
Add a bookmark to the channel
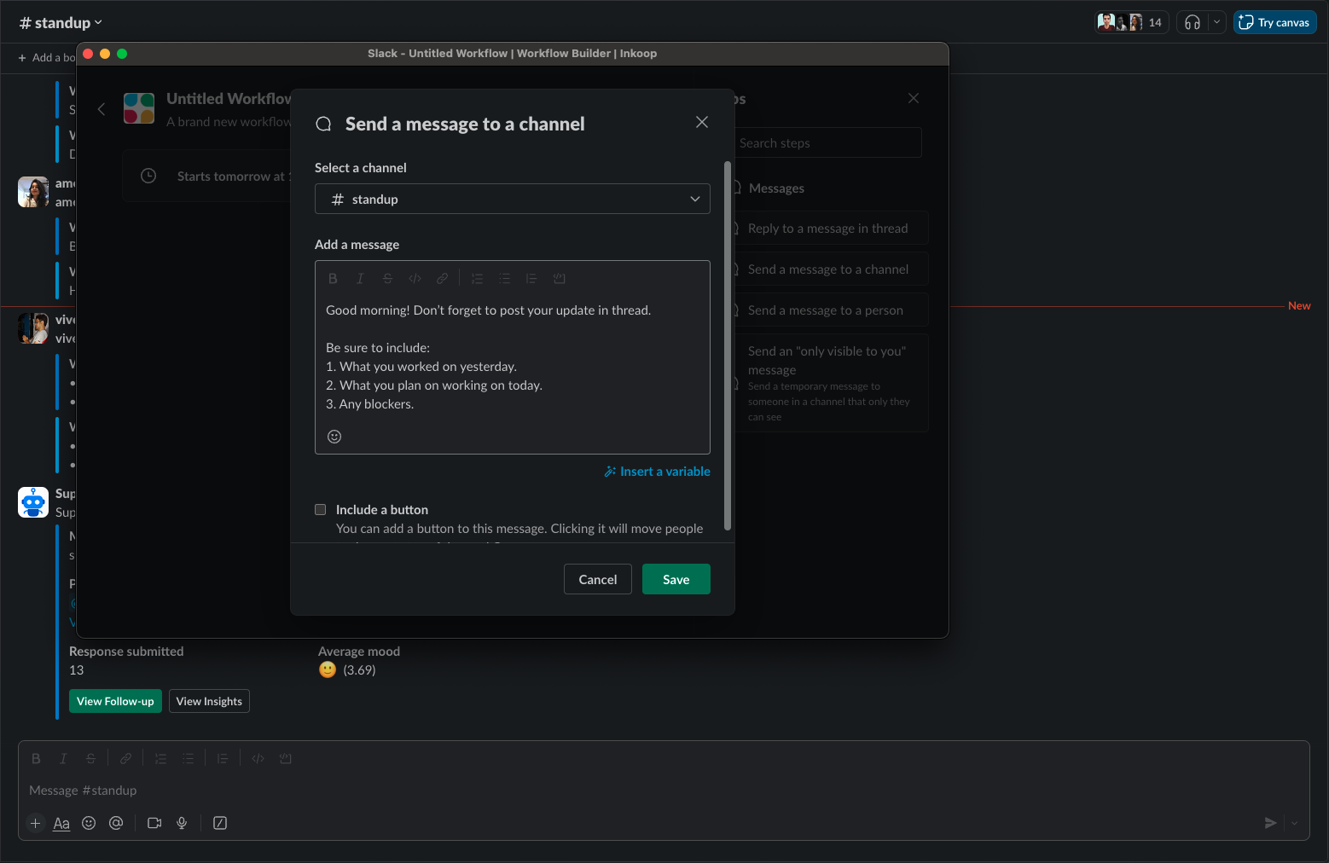coord(47,57)
